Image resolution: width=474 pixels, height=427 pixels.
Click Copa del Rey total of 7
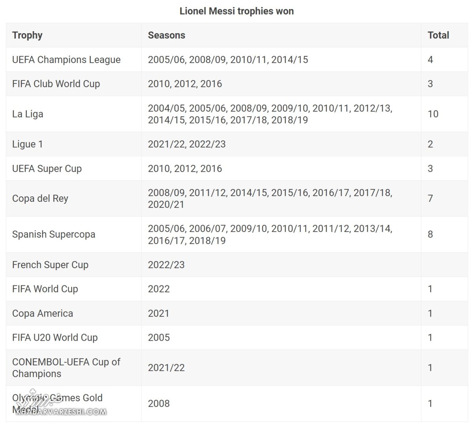click(431, 198)
